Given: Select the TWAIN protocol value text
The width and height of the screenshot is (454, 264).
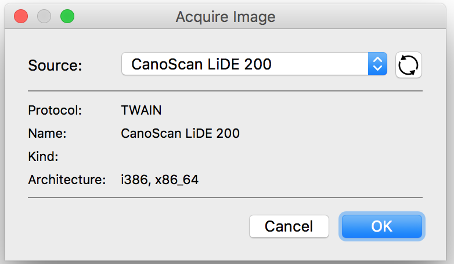Looking at the screenshot, I should [141, 111].
